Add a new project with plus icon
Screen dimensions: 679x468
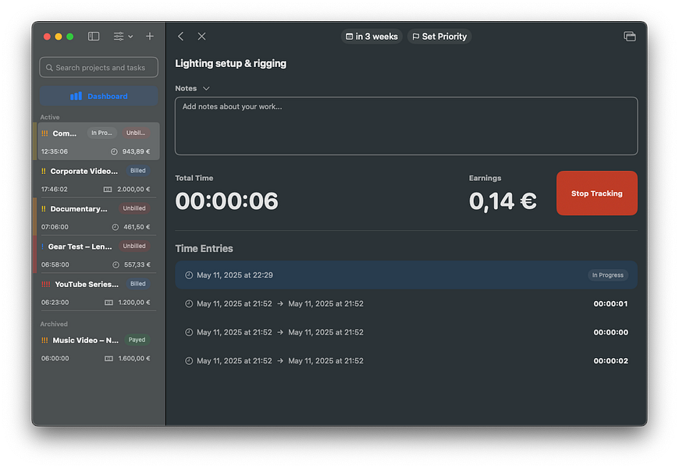pos(150,37)
